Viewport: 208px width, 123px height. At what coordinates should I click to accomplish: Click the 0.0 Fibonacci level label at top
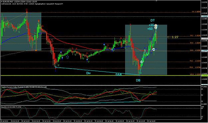pyautogui.click(x=196, y=12)
